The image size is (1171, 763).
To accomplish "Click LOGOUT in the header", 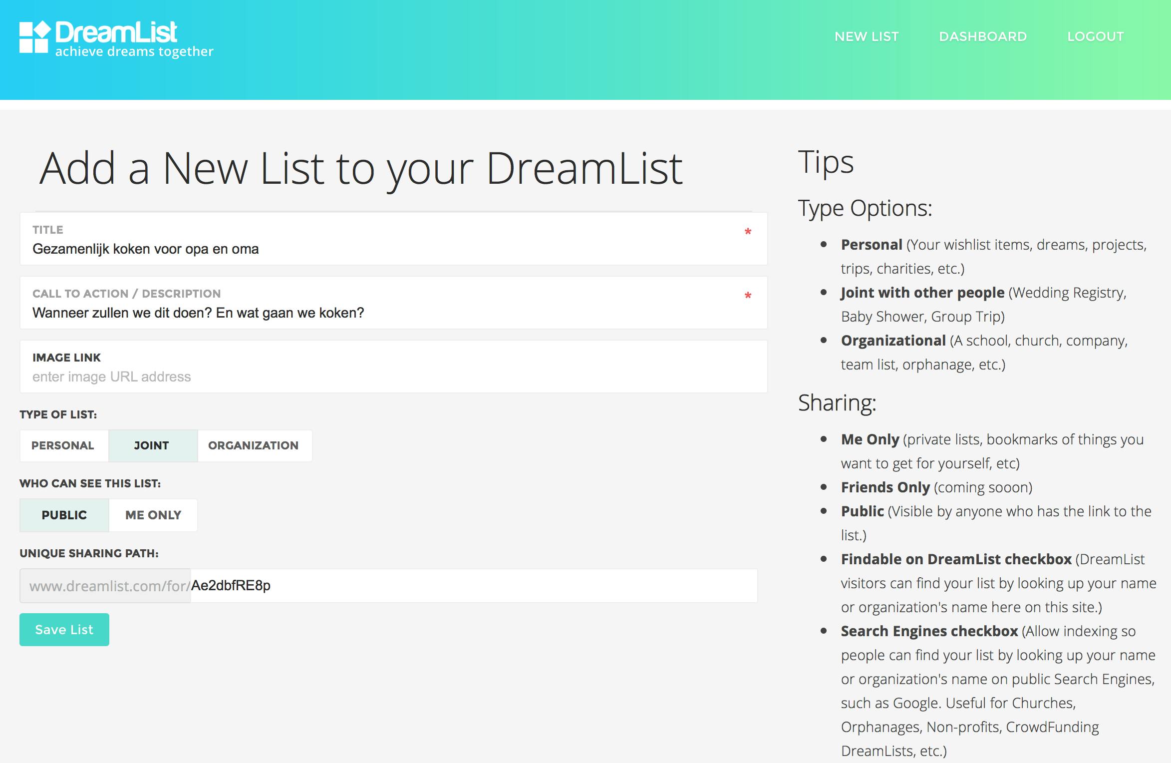I will pos(1095,36).
